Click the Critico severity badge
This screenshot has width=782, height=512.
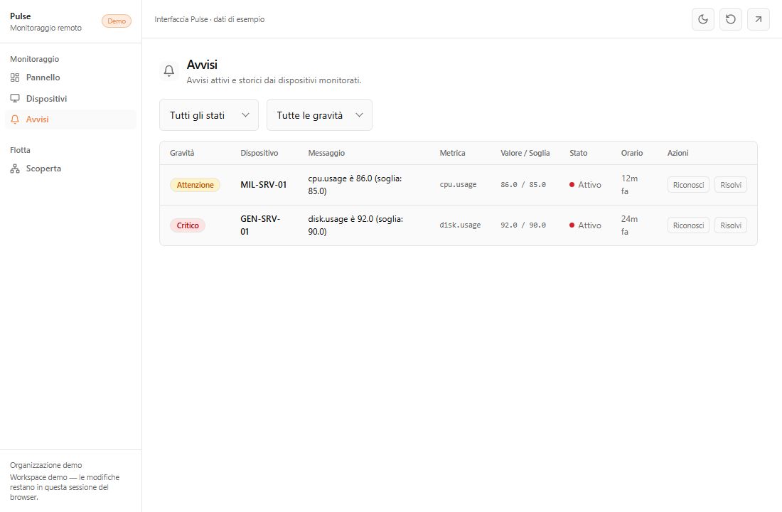point(188,225)
